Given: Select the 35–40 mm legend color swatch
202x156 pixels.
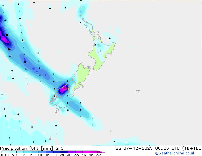Looking at the screenshot, I should pyautogui.click(x=79, y=152).
